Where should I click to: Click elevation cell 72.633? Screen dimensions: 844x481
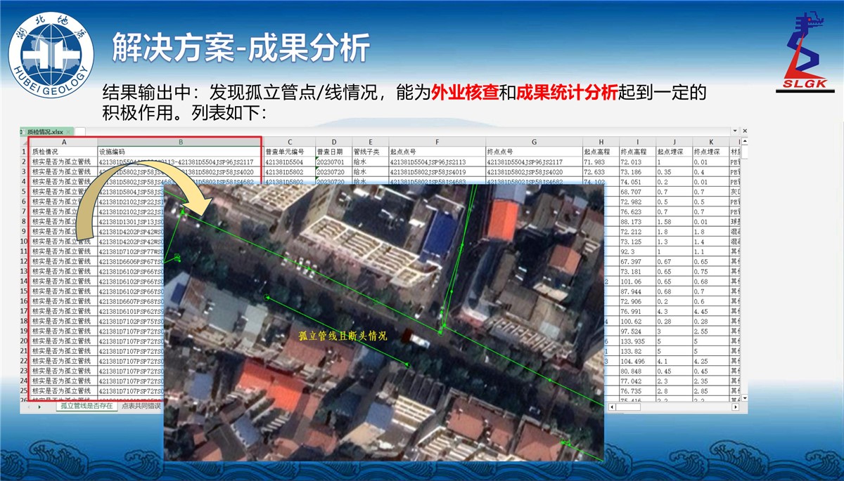point(601,171)
